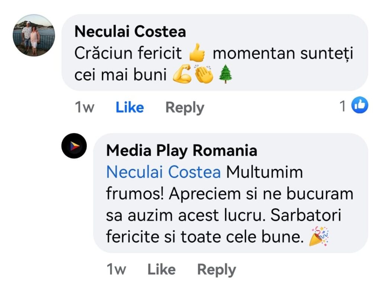
Task: Reply to the Media Play Romania reply
Action: 216,269
